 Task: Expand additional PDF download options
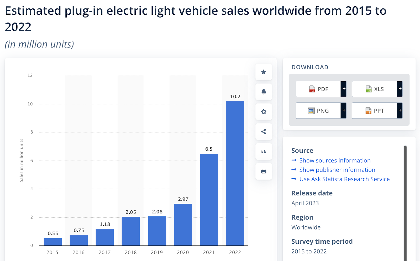click(344, 89)
